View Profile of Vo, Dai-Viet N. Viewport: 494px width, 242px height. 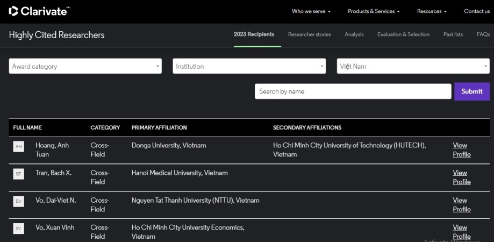tap(462, 205)
